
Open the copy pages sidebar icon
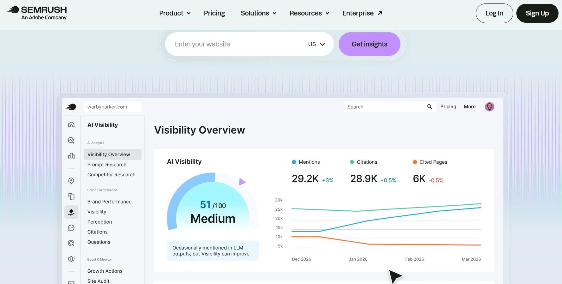click(71, 196)
